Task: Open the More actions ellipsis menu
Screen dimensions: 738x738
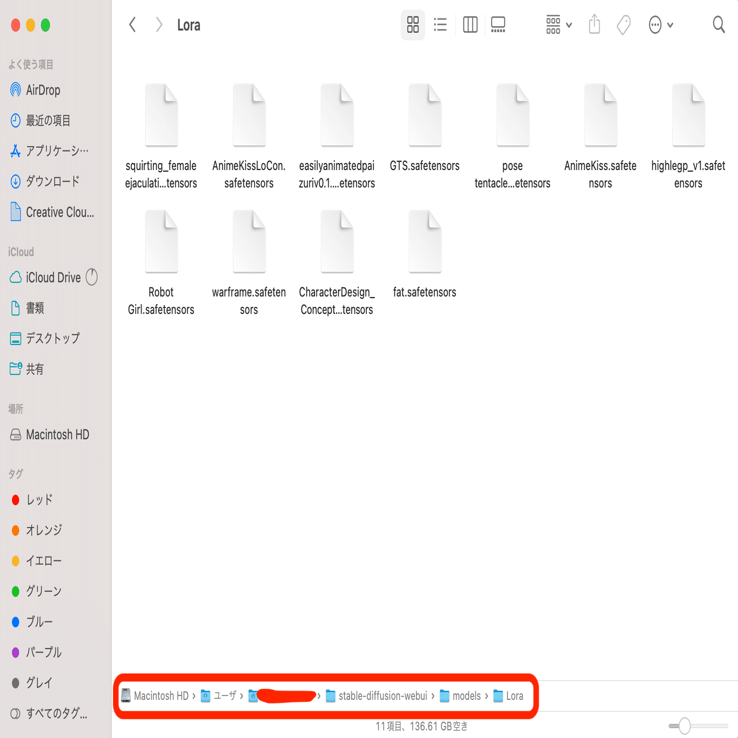Action: [661, 25]
